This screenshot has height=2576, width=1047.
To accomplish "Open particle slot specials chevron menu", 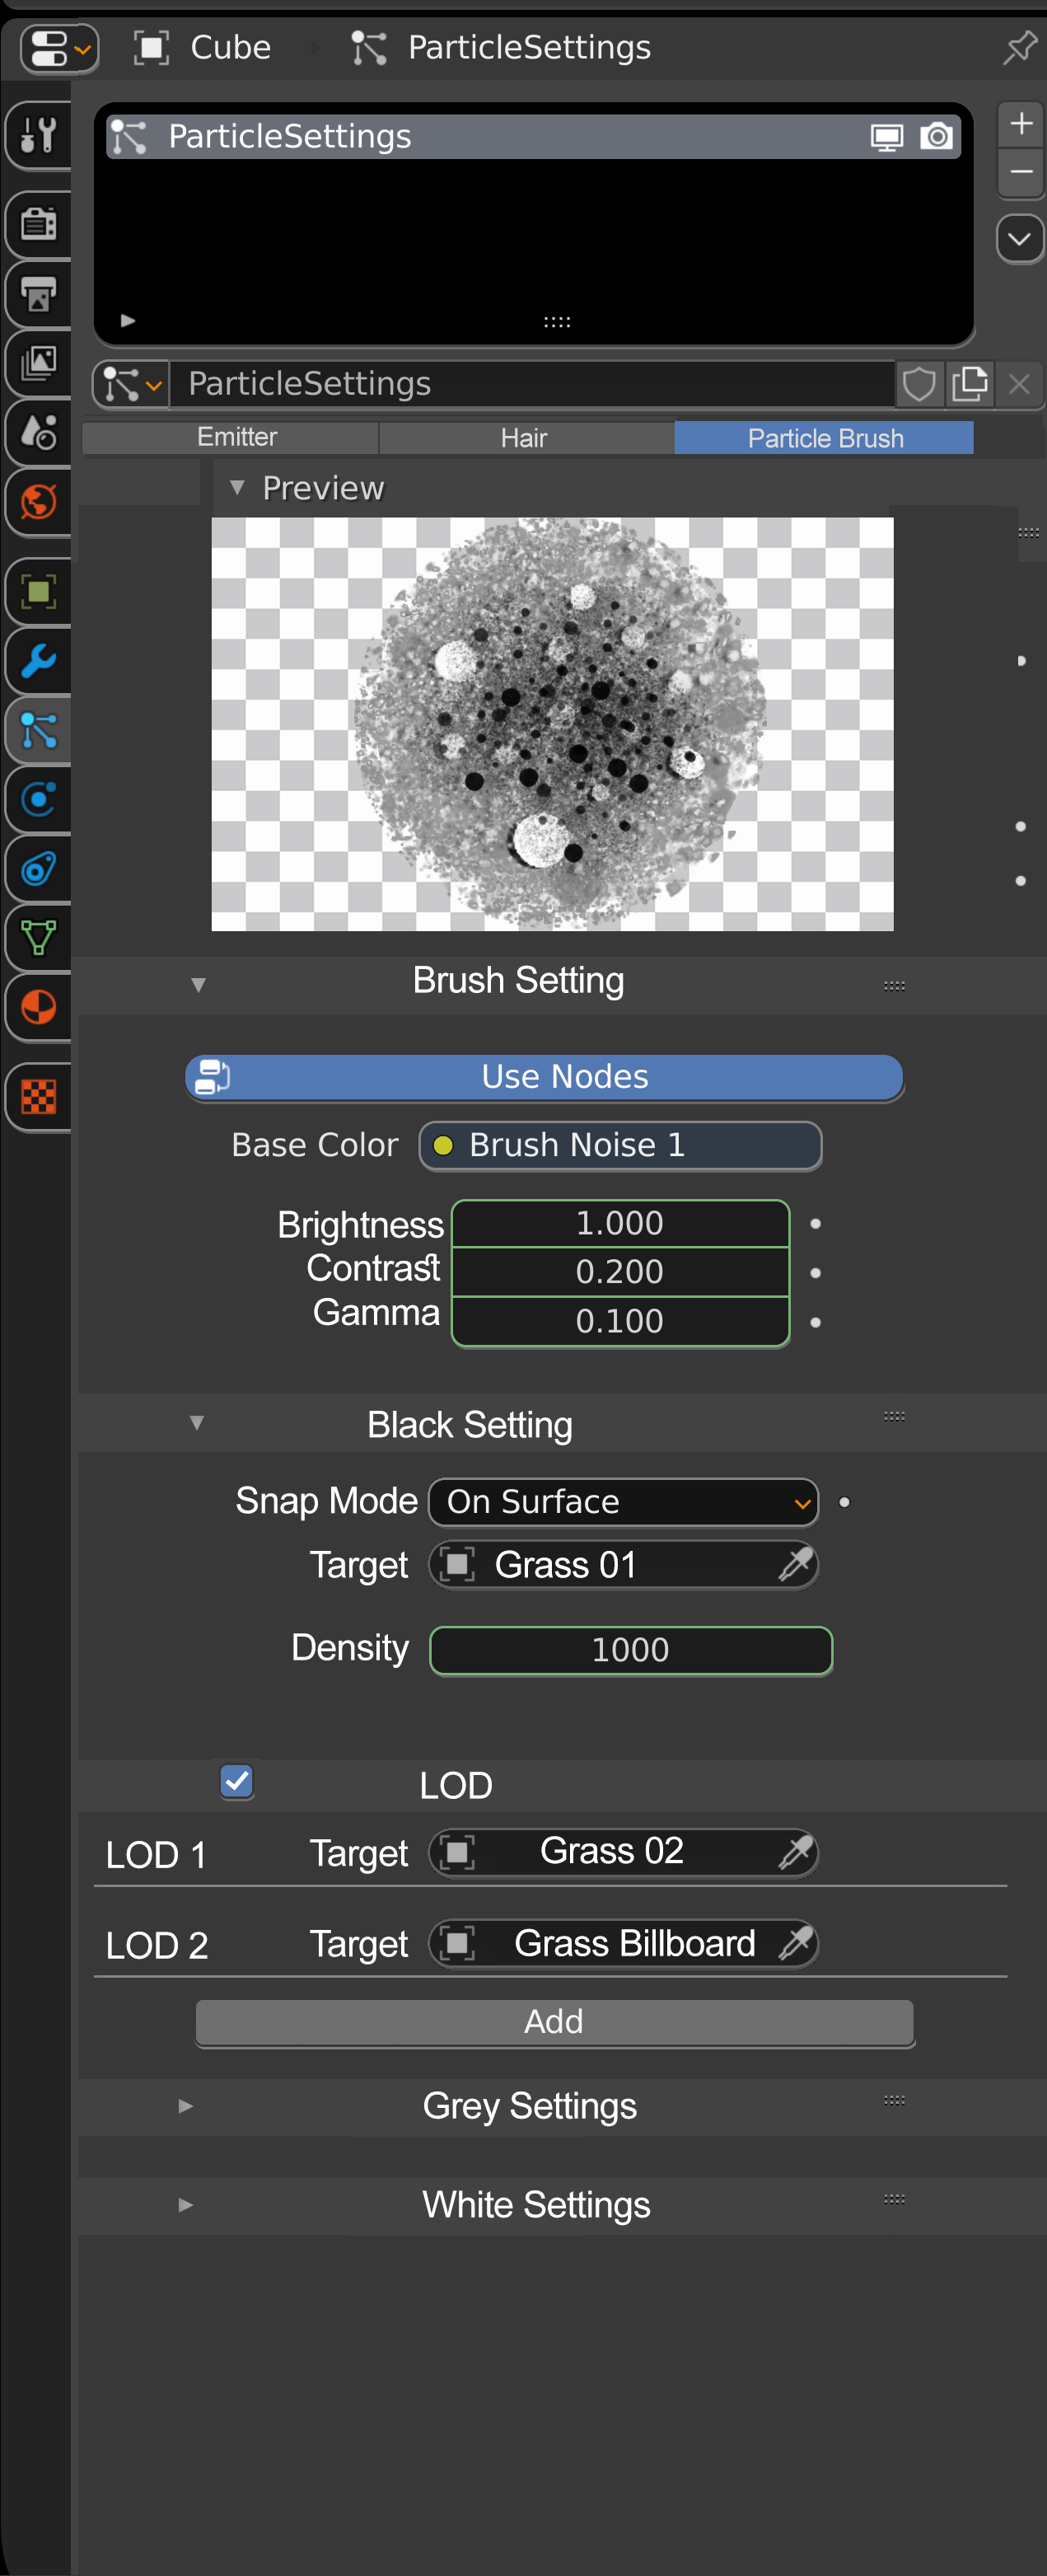I will tap(1020, 239).
